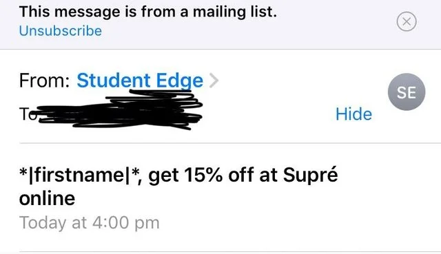
Task: Hide the message header details
Action: pyautogui.click(x=353, y=114)
